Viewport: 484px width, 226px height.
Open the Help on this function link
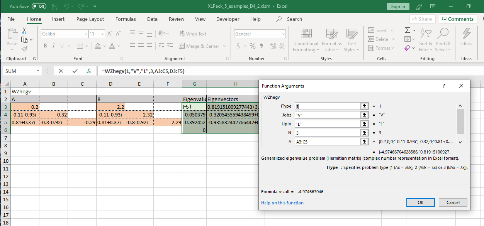pos(283,203)
